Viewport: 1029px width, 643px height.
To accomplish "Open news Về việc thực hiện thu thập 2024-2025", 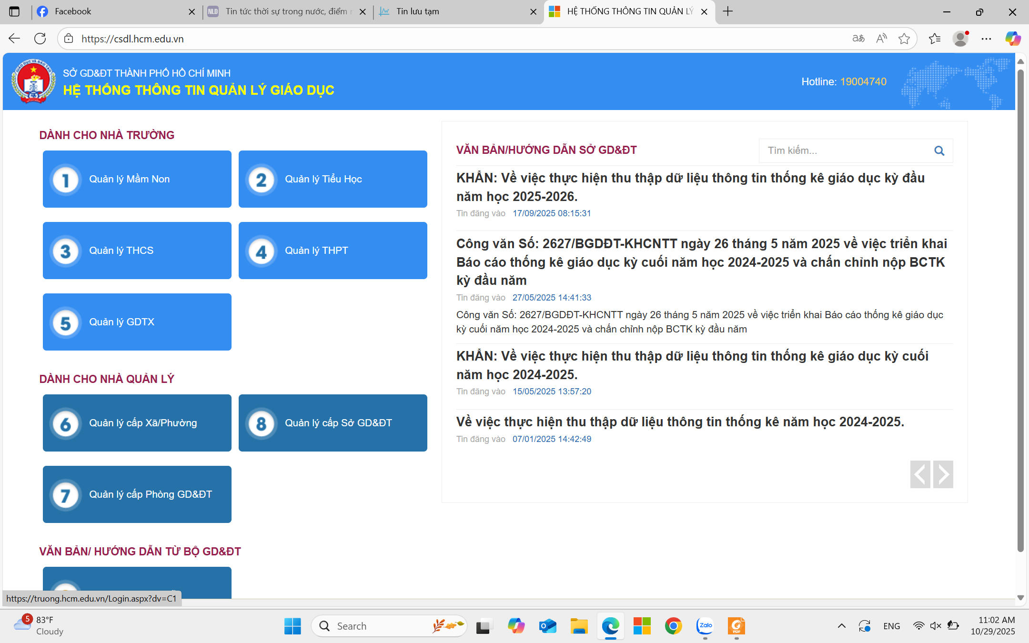I will coord(680,422).
